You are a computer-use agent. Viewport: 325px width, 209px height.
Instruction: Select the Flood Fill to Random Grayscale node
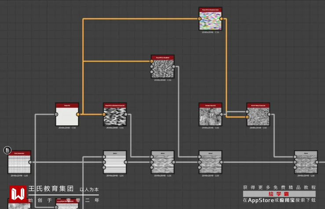pos(115,114)
